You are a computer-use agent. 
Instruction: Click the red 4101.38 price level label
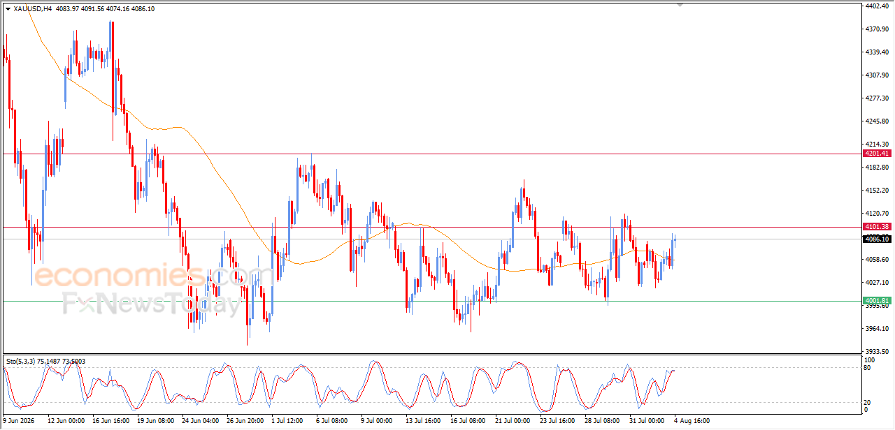[877, 227]
